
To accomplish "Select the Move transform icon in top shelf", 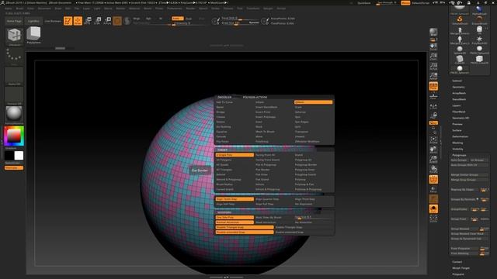I will [x=88, y=21].
